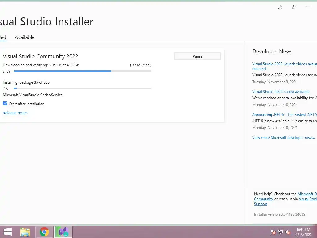Open the Windows Start menu
Screen dimensions: 317x238
click(8, 232)
